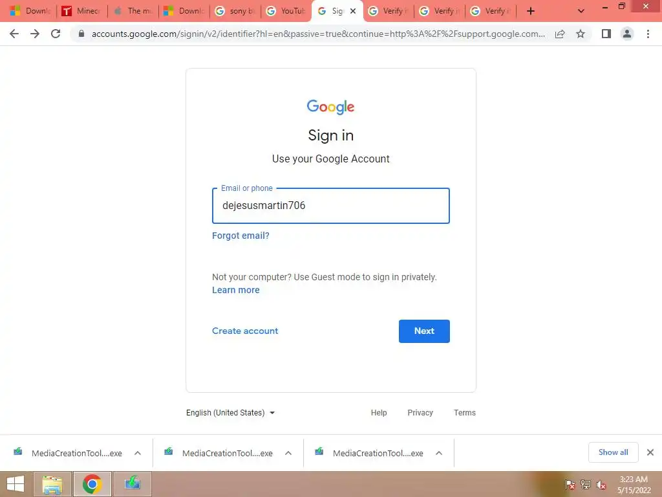The height and width of the screenshot is (497, 662).
Task: Click the address bar URL
Action: 318,34
